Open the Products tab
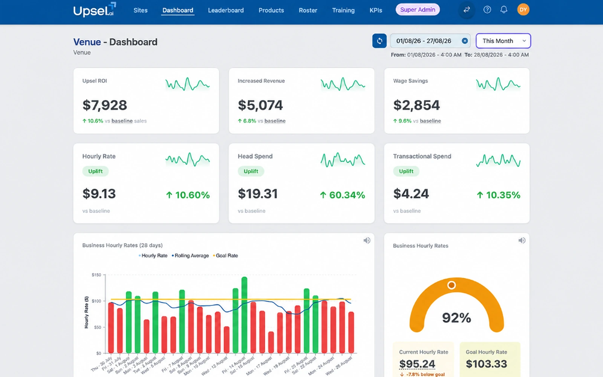This screenshot has width=603, height=377. coord(271,10)
